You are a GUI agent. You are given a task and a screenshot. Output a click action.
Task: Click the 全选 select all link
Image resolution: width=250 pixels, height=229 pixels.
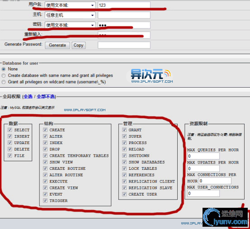click(28, 97)
